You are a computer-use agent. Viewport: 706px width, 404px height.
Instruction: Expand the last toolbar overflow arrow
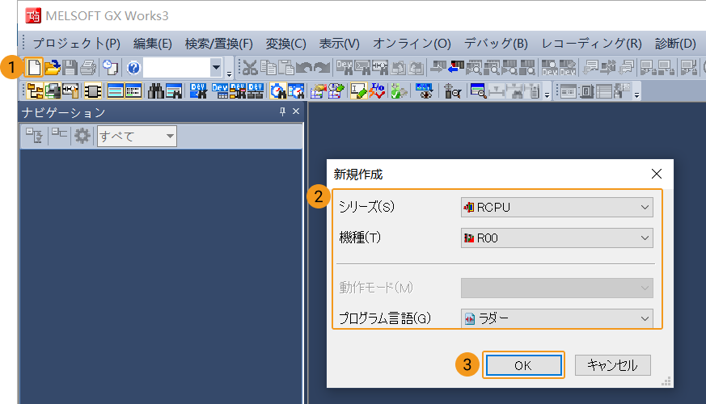pos(636,95)
